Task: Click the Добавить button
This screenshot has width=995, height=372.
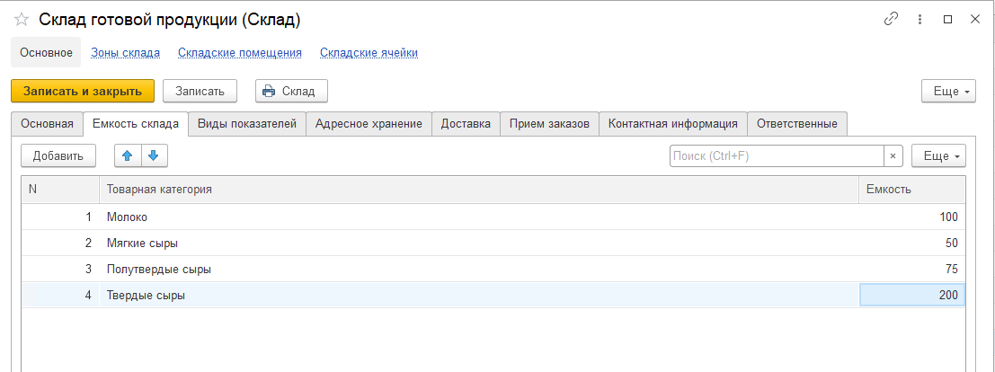Action: click(x=58, y=155)
